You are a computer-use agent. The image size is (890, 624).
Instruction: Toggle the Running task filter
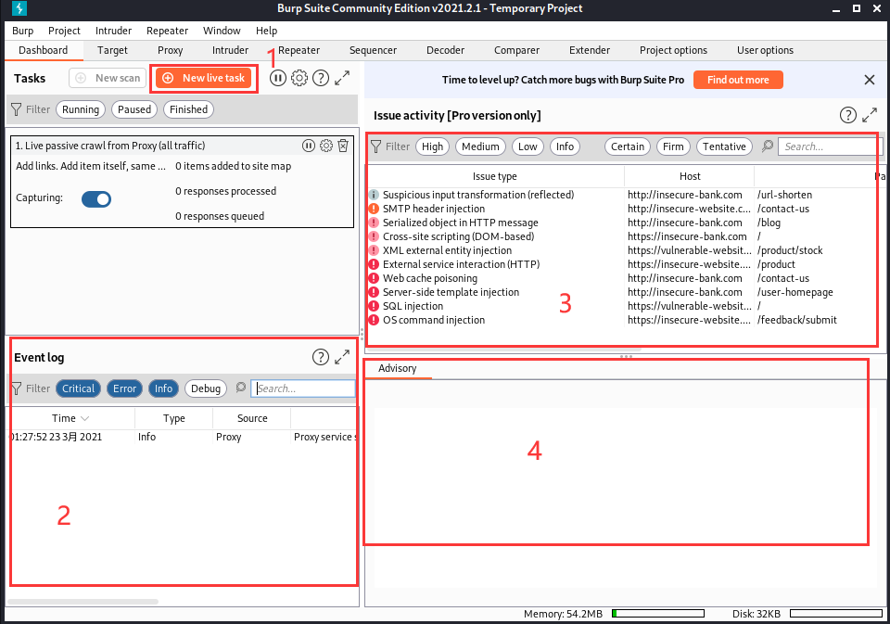coord(81,109)
